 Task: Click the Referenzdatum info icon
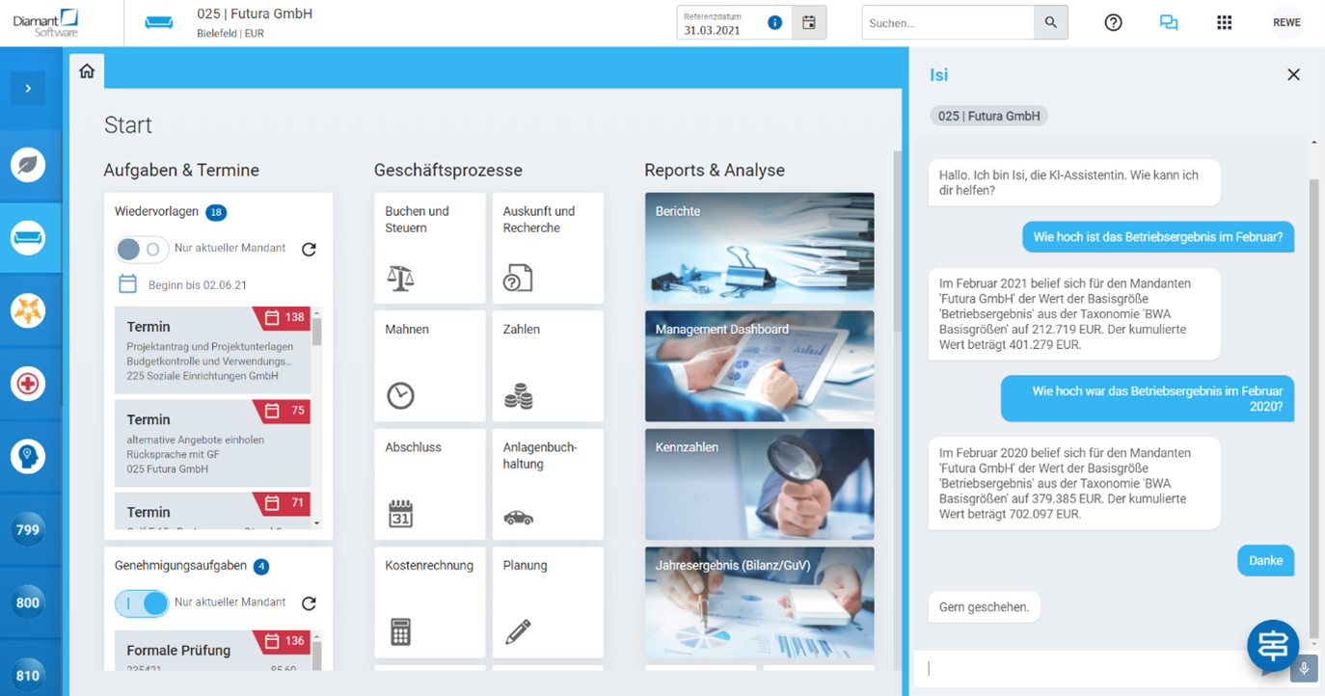774,22
